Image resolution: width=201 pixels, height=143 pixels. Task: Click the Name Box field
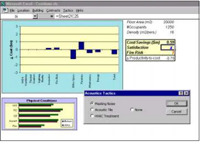(17, 16)
